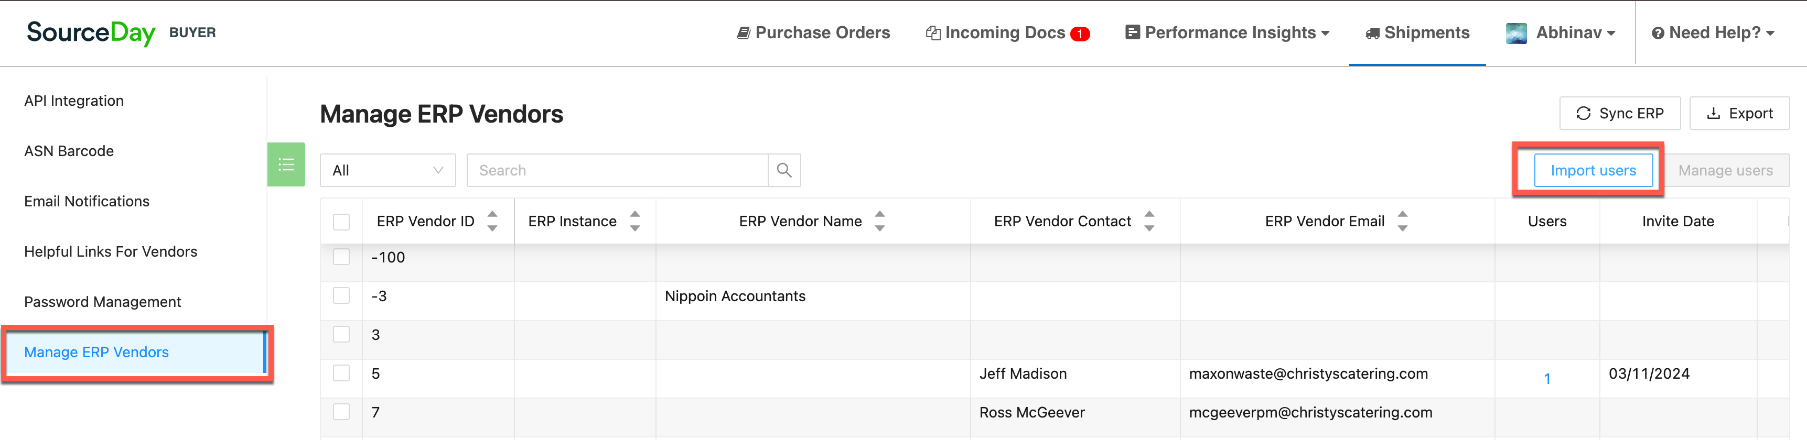Open the users count link 1

click(1547, 379)
